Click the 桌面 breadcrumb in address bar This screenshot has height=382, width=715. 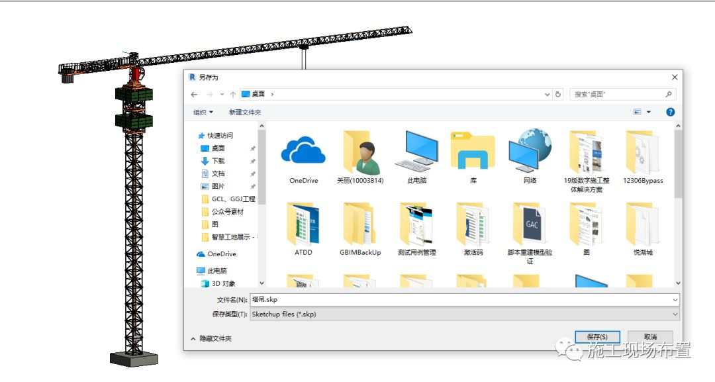258,94
